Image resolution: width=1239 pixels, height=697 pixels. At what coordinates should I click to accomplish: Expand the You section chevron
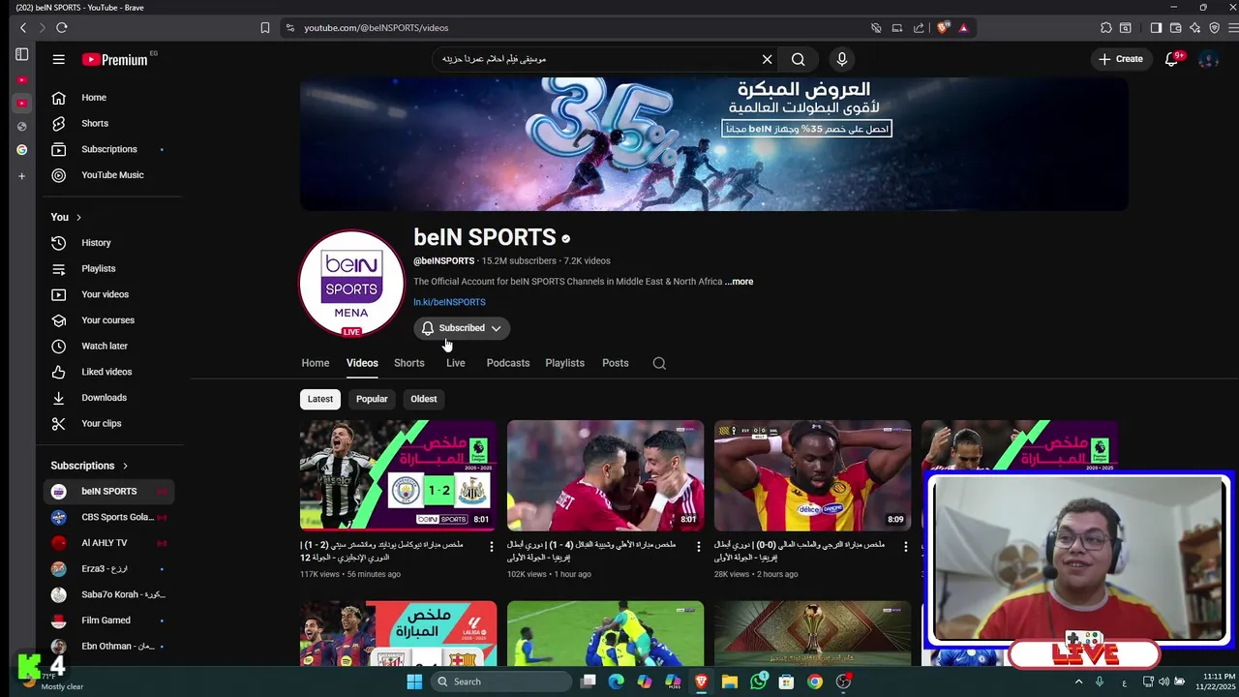[x=78, y=217]
